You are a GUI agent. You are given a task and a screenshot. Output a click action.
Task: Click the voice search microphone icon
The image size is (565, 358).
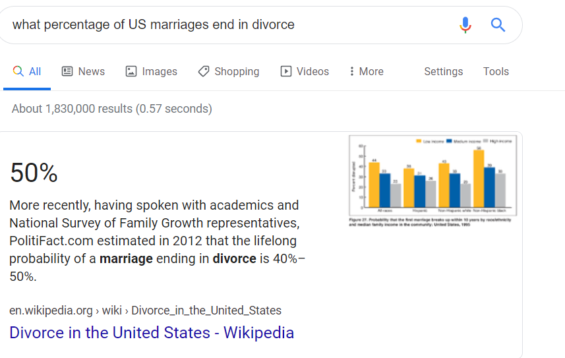[465, 25]
